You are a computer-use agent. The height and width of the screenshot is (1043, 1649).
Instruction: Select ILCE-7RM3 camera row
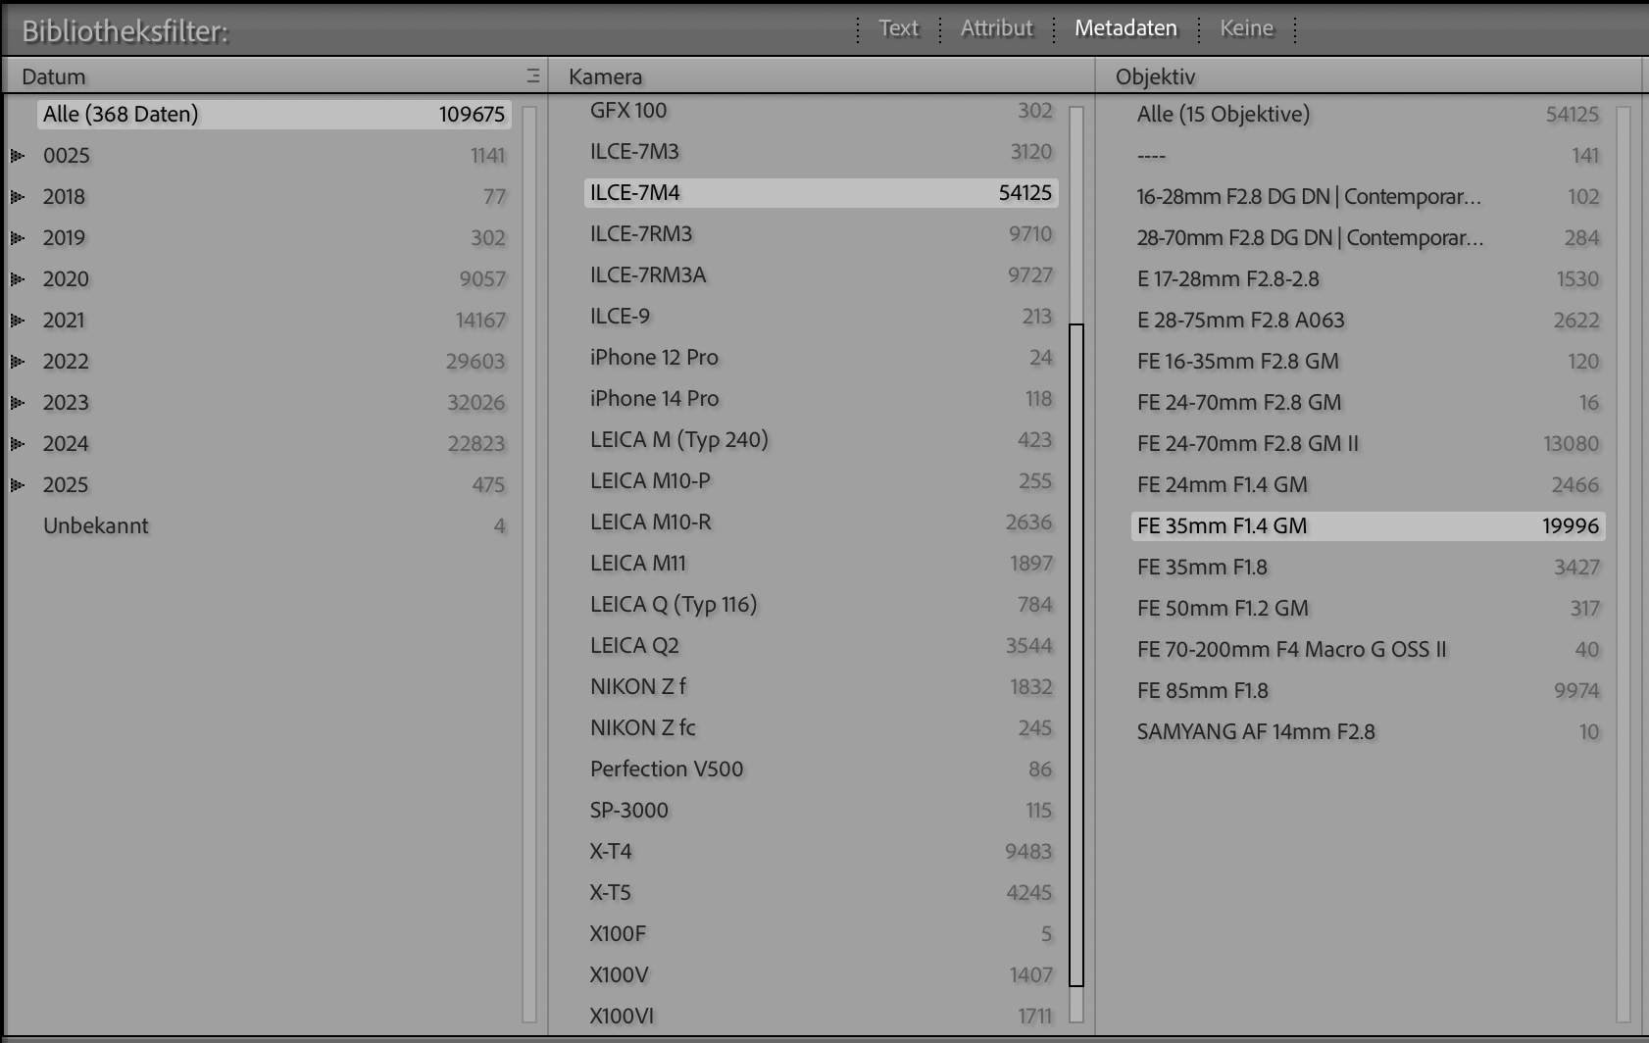pyautogui.click(x=822, y=233)
